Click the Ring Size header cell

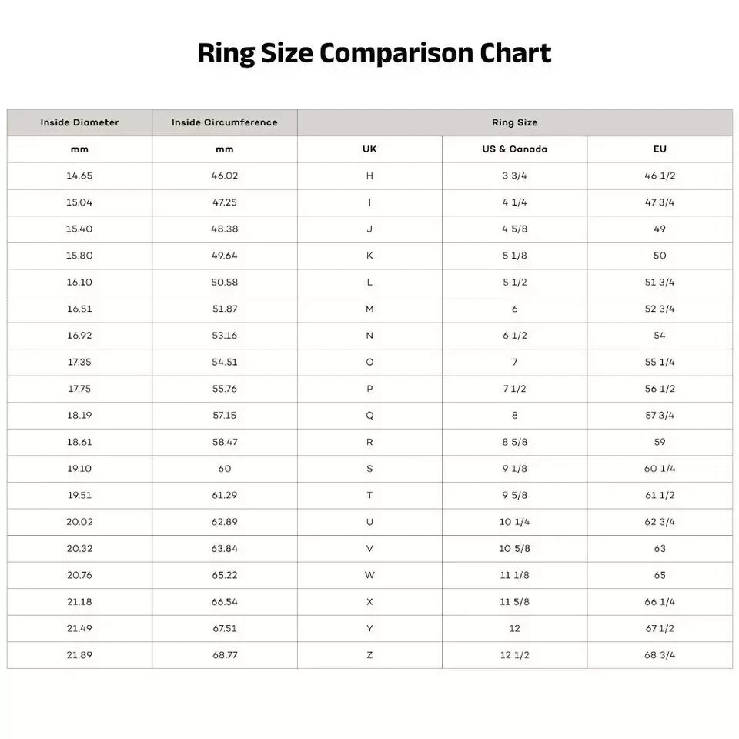point(515,122)
